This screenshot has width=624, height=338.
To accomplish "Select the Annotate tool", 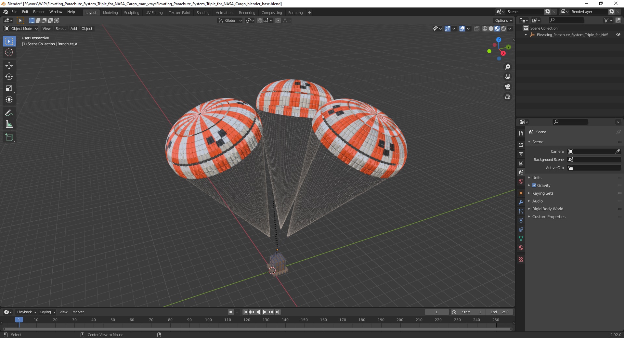I will click(x=9, y=113).
